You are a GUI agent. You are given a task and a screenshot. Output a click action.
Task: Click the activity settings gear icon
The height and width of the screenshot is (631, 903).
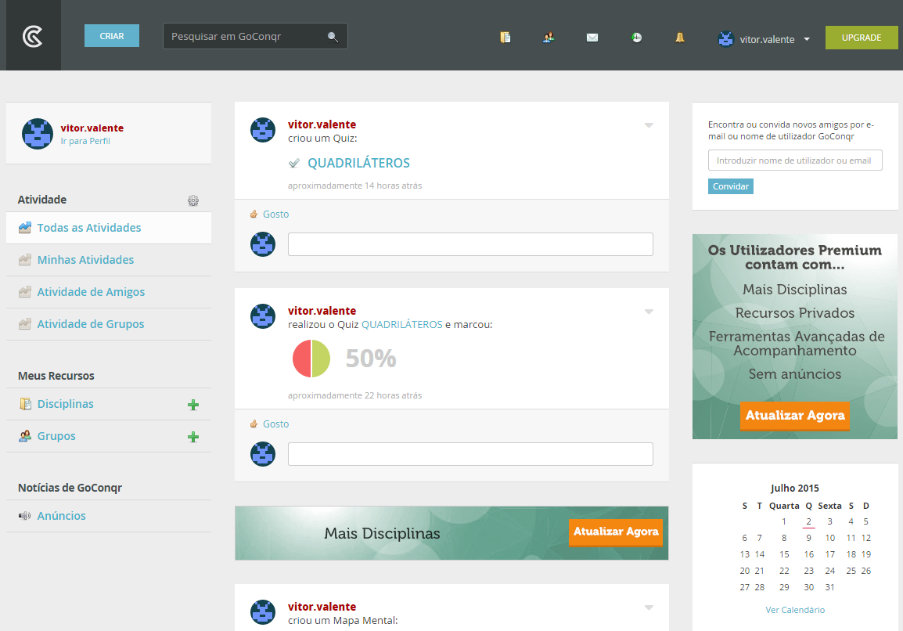[x=193, y=200]
